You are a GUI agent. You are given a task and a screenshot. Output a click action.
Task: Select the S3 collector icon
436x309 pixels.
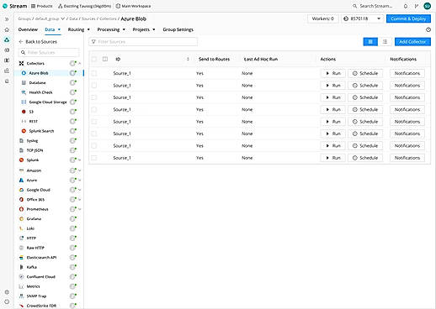(24, 112)
